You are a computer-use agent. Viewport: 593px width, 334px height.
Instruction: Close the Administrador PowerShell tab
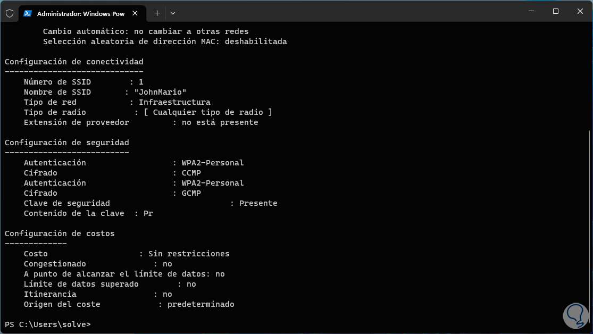136,13
